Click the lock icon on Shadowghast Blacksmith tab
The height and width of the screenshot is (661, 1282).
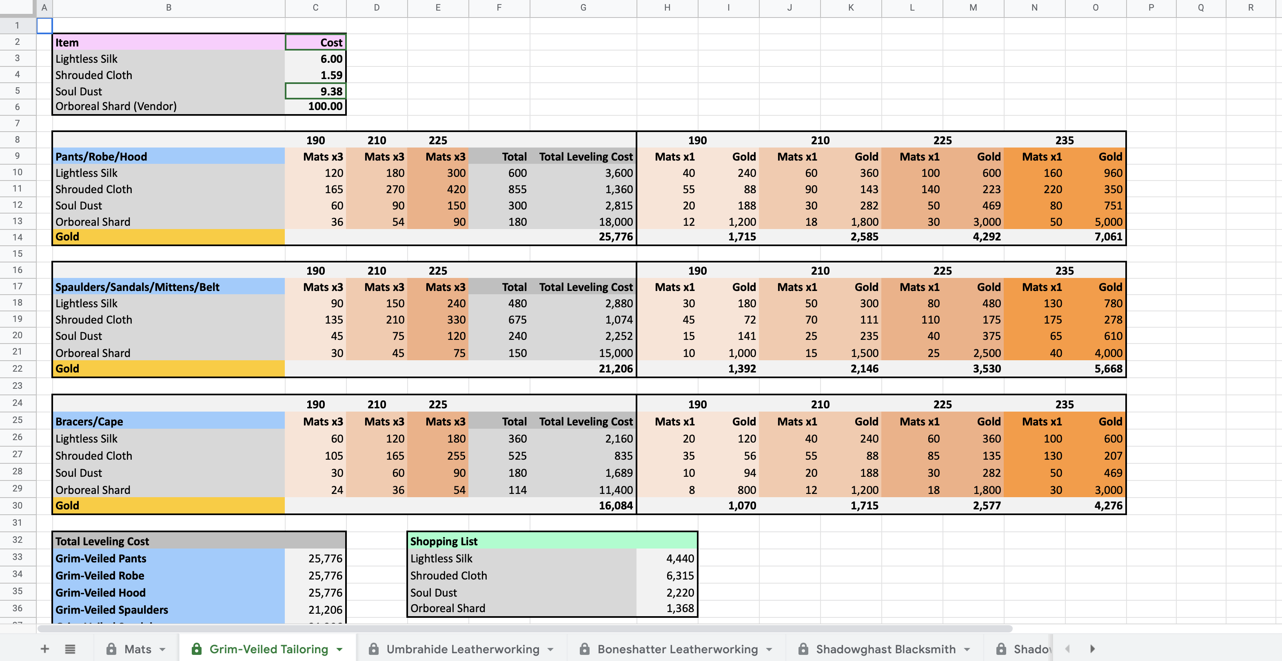(803, 649)
